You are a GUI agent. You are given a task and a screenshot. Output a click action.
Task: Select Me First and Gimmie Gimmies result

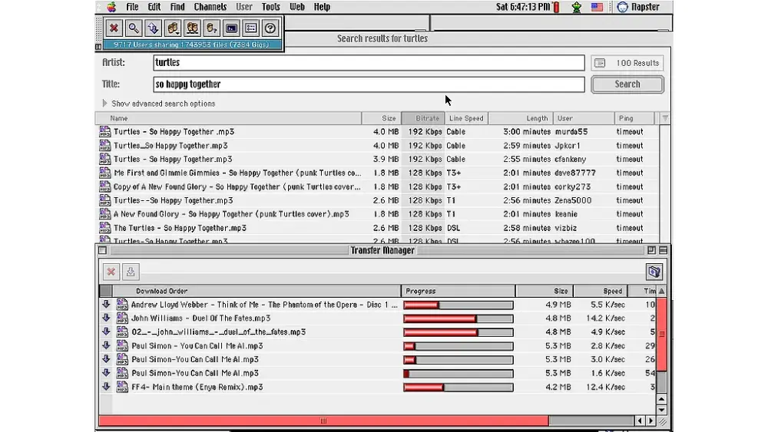pos(377,173)
